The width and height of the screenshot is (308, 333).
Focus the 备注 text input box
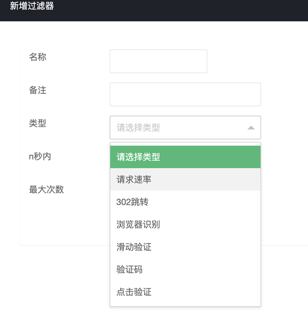click(x=185, y=95)
